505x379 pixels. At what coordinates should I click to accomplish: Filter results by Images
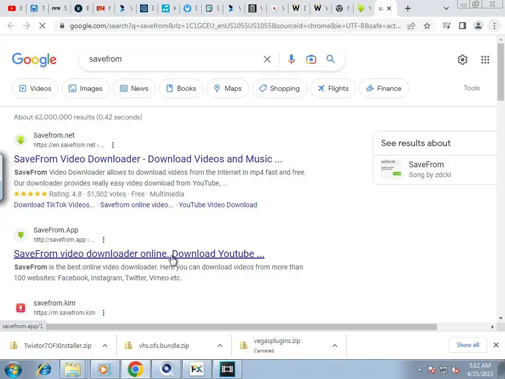coord(86,88)
